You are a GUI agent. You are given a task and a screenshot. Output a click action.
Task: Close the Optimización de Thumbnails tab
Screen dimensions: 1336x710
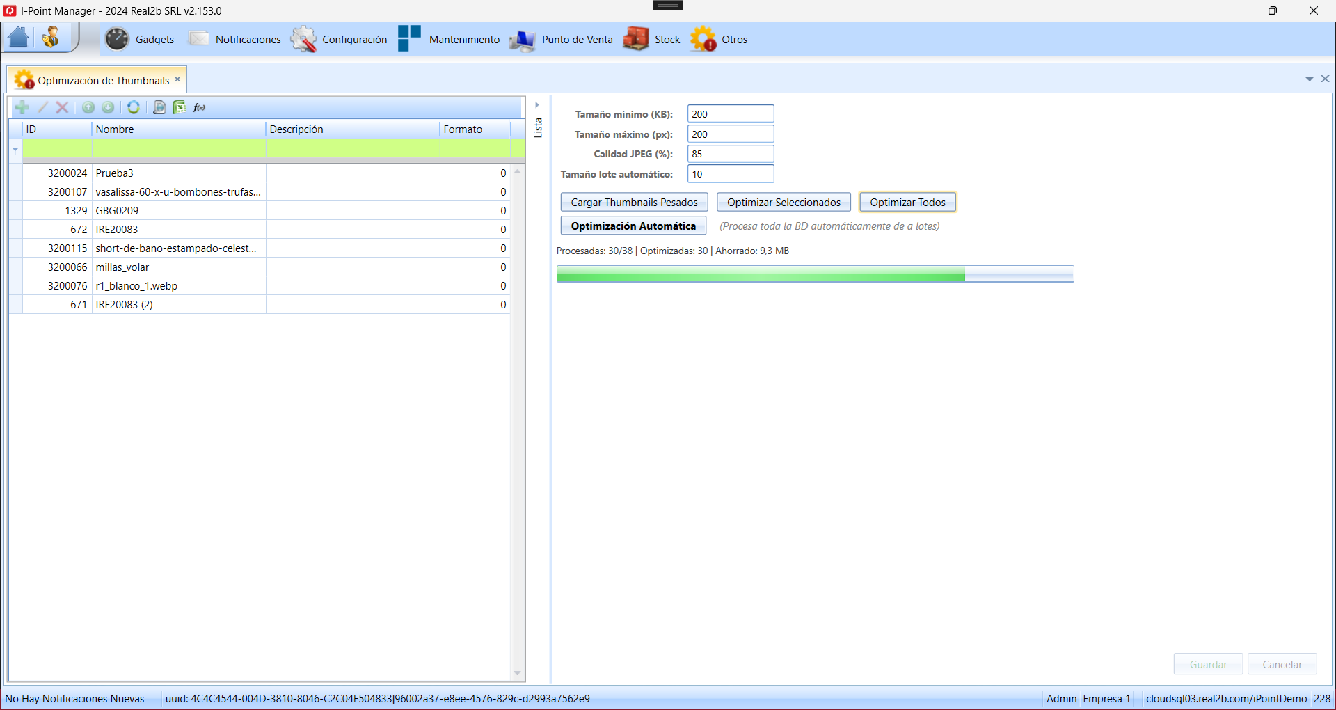point(177,79)
